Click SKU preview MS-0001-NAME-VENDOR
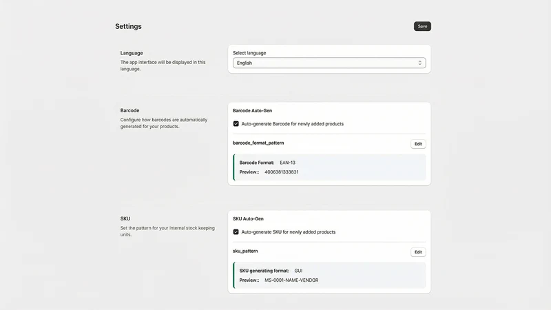 (x=291, y=280)
